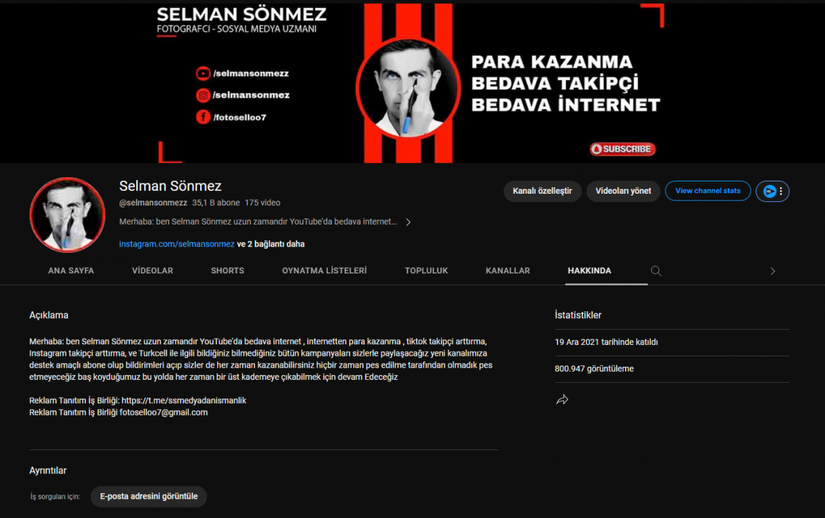825x518 pixels.
Task: Open the instagram.com/selmansonmez link
Action: click(x=177, y=244)
